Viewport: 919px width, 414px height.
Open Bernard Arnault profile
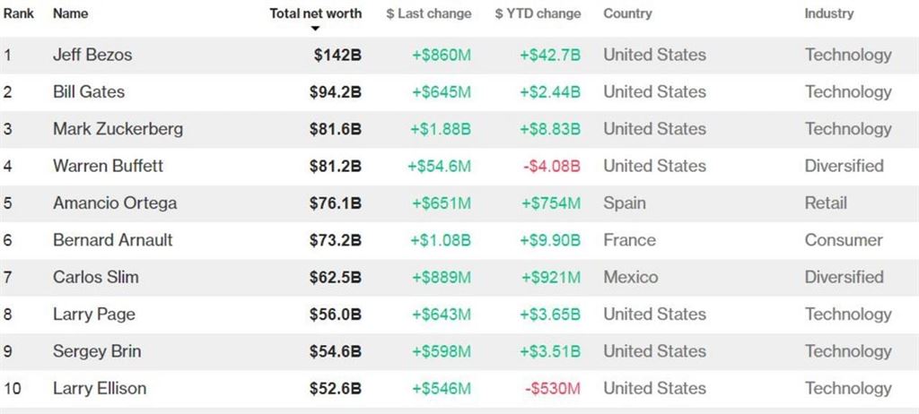(x=113, y=240)
